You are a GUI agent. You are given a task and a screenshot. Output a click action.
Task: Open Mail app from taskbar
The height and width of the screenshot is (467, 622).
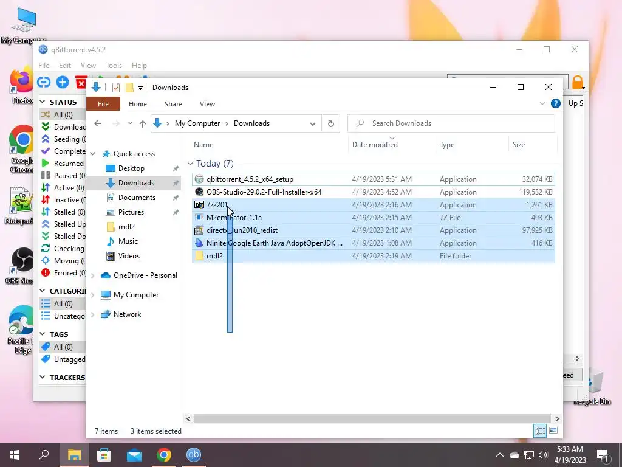(134, 455)
